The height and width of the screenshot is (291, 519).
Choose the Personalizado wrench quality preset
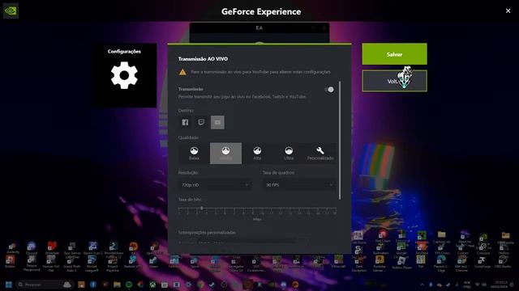320,154
